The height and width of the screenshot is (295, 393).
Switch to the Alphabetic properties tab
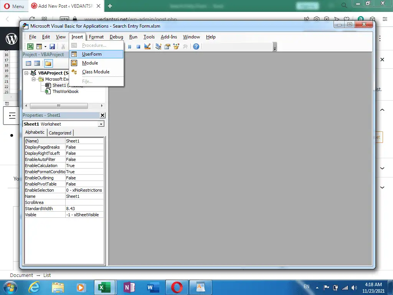(x=35, y=132)
